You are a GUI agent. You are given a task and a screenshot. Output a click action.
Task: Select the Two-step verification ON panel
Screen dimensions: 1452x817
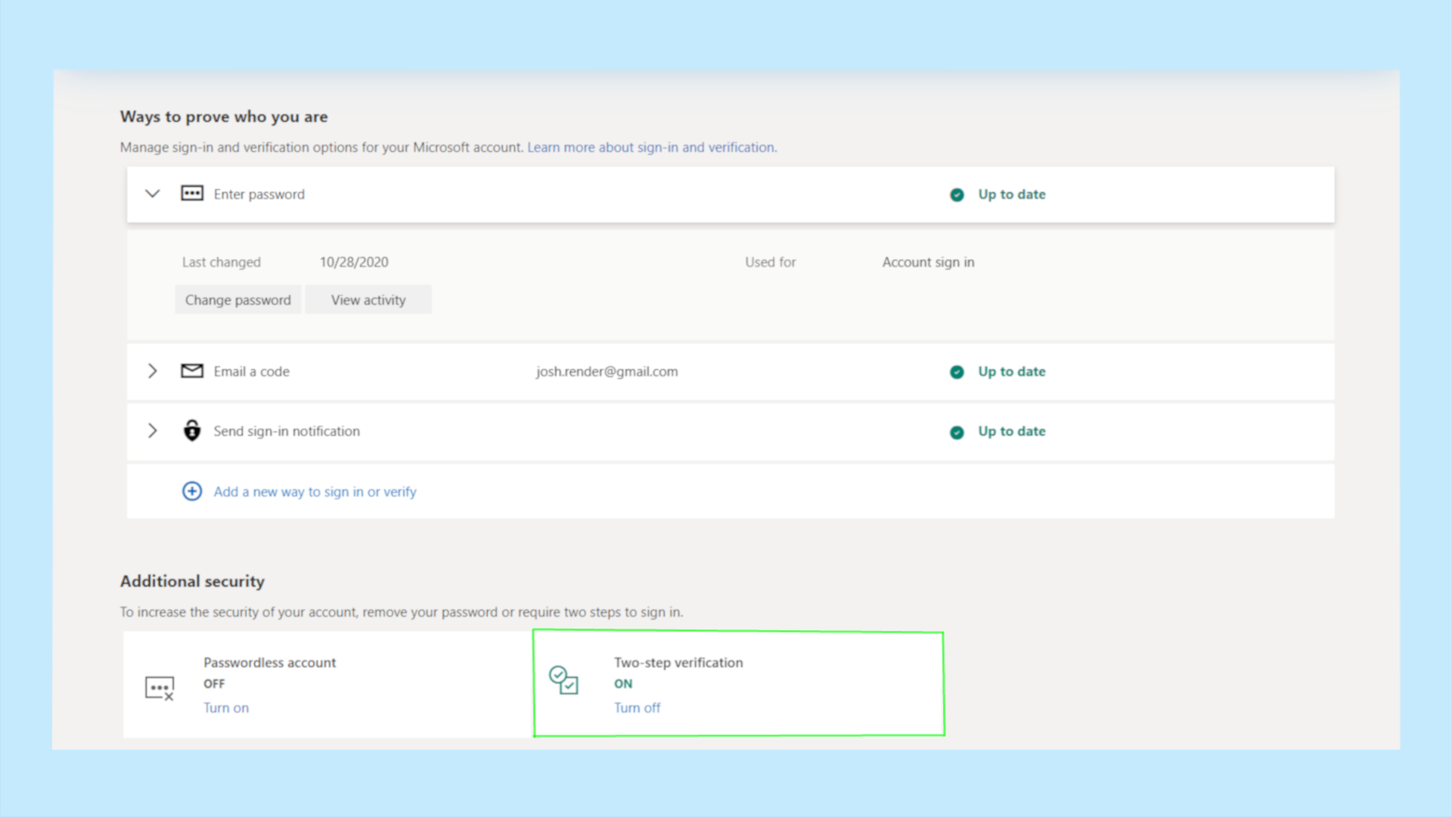737,683
